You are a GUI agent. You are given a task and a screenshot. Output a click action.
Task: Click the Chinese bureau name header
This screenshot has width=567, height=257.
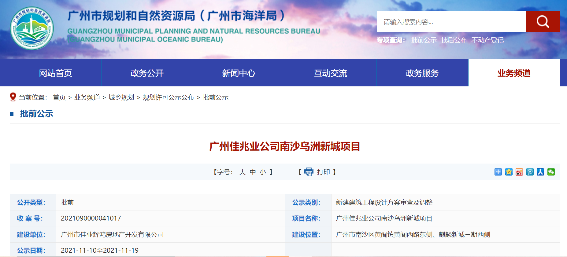click(176, 16)
